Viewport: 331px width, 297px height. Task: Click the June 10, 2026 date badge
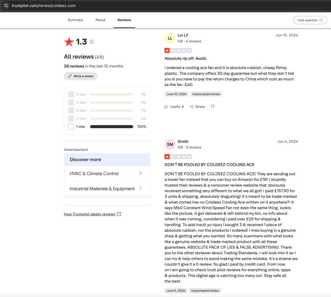[176, 94]
